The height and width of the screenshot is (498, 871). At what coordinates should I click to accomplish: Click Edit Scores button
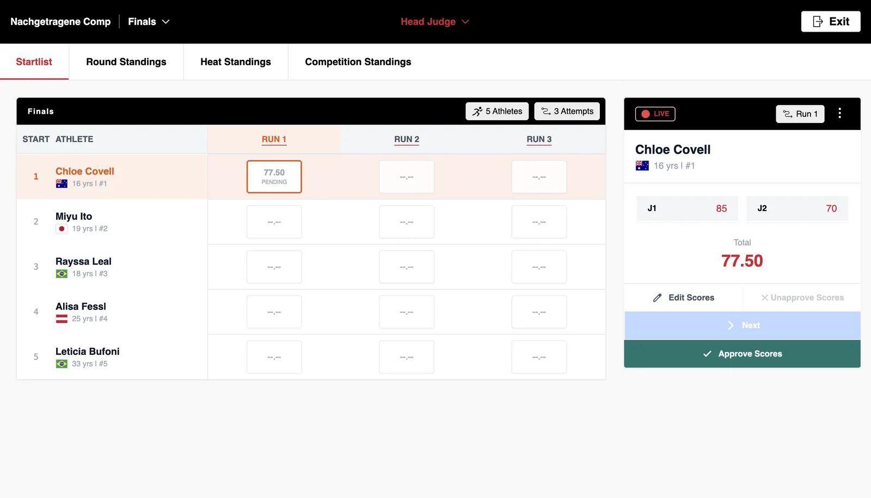pyautogui.click(x=684, y=298)
